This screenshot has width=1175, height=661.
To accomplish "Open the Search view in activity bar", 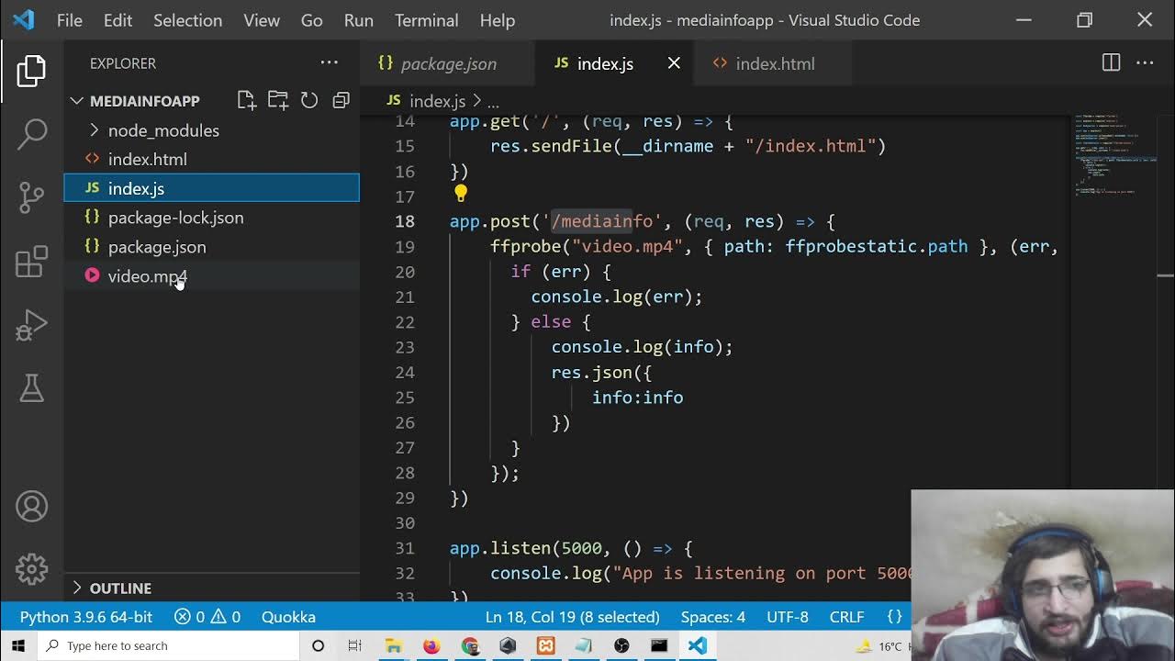I will [31, 134].
